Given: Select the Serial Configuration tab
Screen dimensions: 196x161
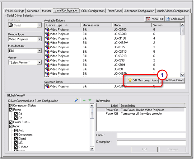Looking at the screenshot, I should [x=67, y=10].
